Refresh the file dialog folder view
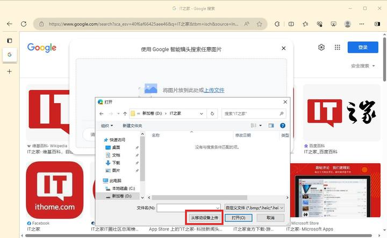The height and width of the screenshot is (238, 387). point(212,114)
